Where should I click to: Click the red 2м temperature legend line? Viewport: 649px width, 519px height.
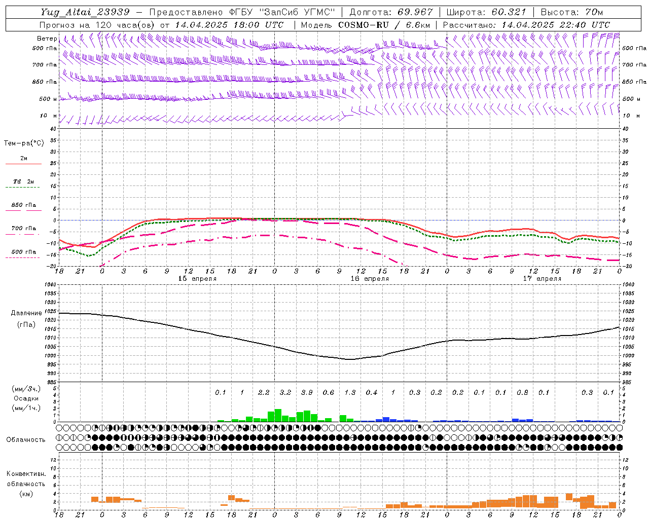coord(23,164)
